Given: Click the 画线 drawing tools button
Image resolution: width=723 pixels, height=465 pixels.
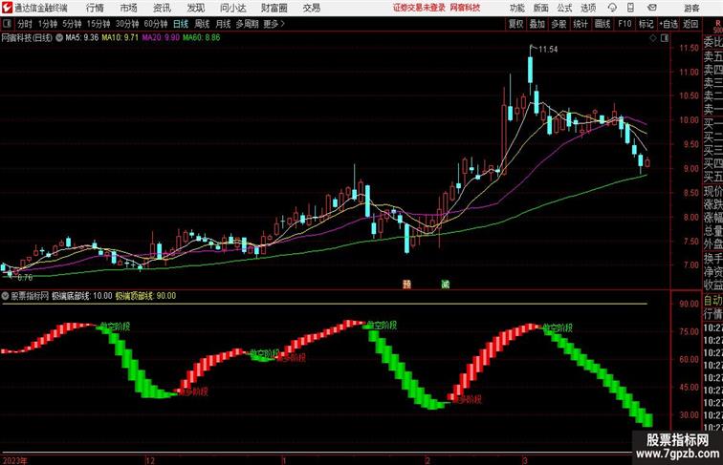Looking at the screenshot, I should pyautogui.click(x=602, y=24).
